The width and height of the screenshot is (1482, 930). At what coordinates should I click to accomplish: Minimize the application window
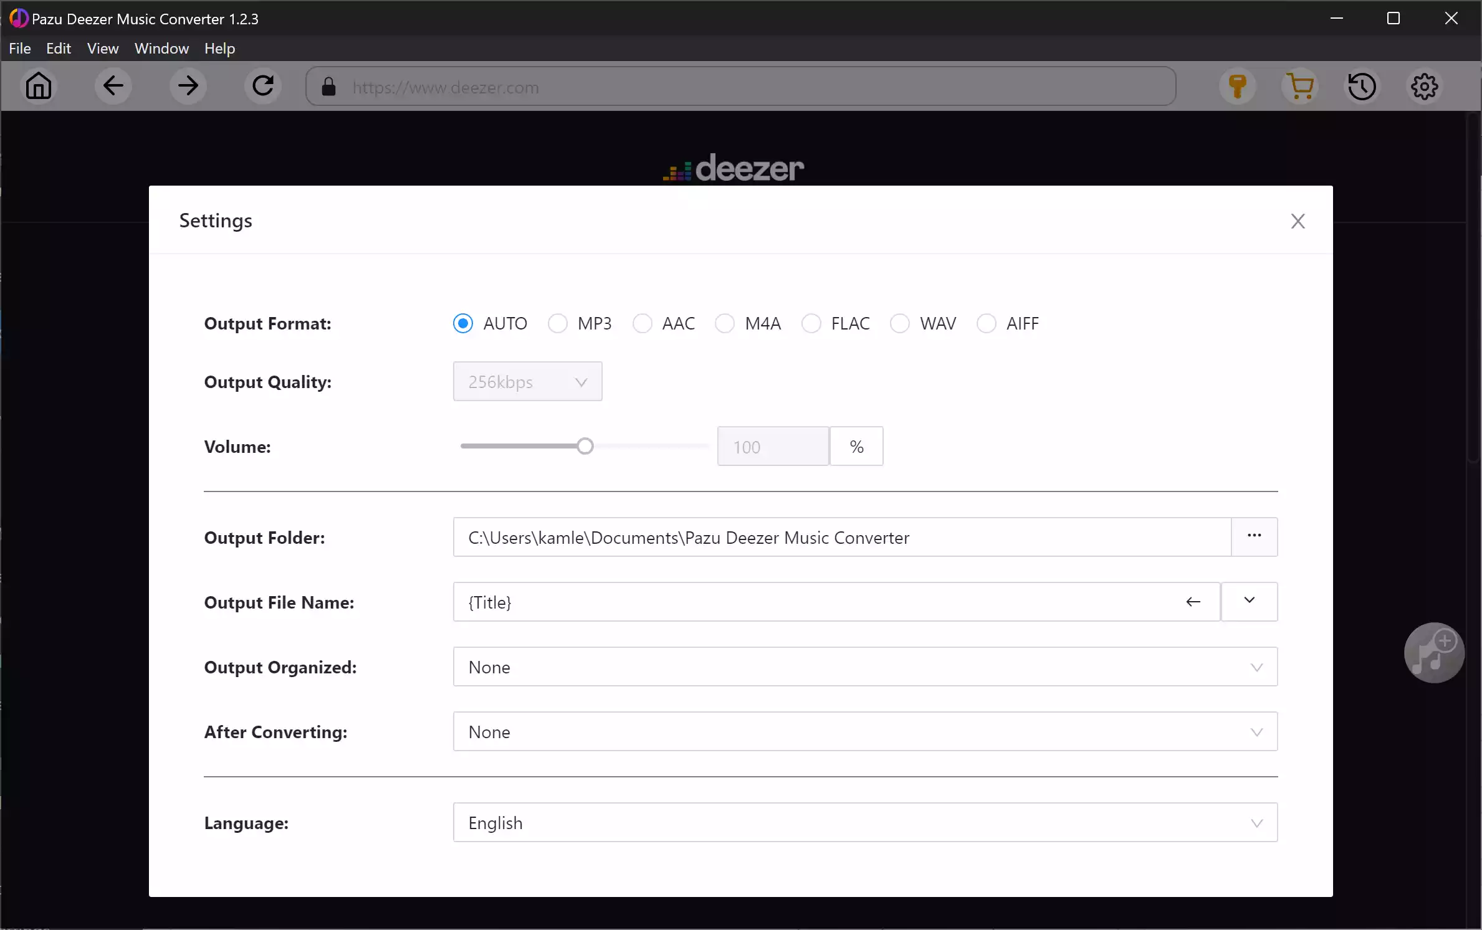[1336, 18]
